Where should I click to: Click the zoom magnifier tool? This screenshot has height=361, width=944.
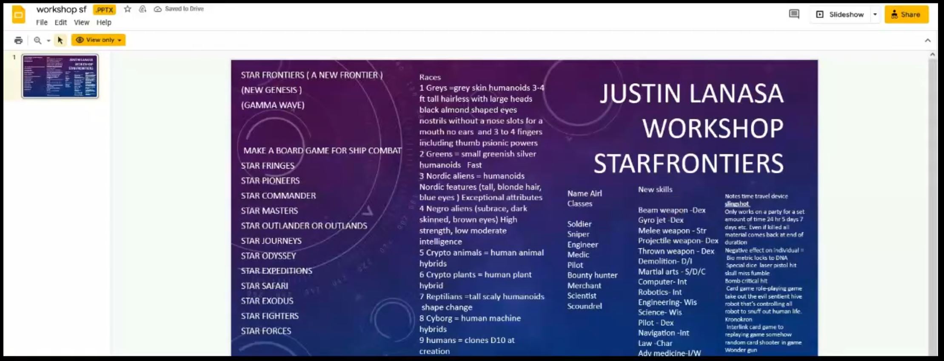pyautogui.click(x=37, y=40)
